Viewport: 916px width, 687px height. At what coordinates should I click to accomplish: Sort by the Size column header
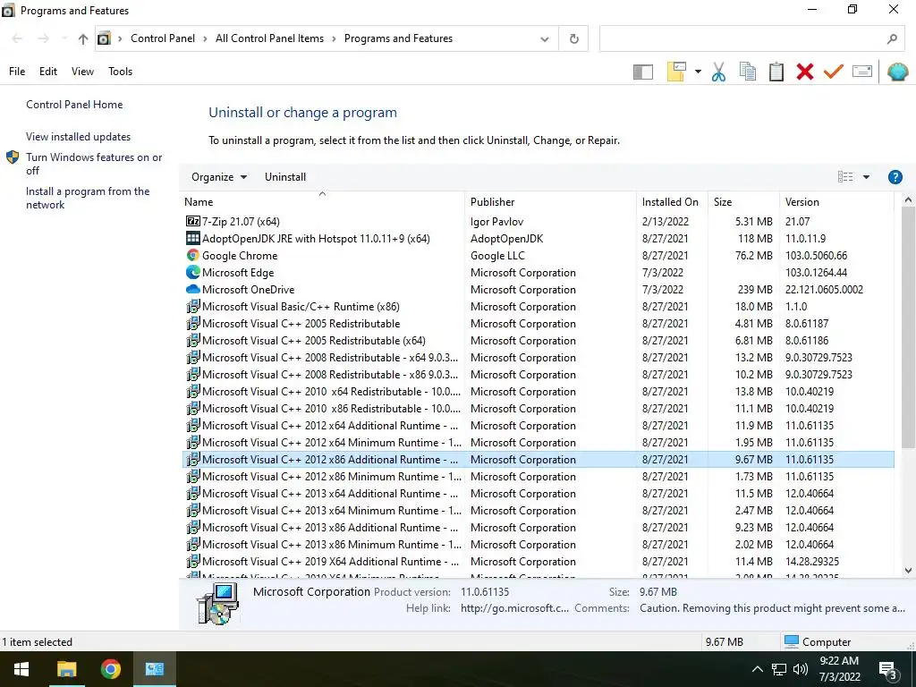pyautogui.click(x=743, y=202)
